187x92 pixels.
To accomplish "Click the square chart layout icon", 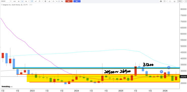I will pyautogui.click(x=165, y=1).
